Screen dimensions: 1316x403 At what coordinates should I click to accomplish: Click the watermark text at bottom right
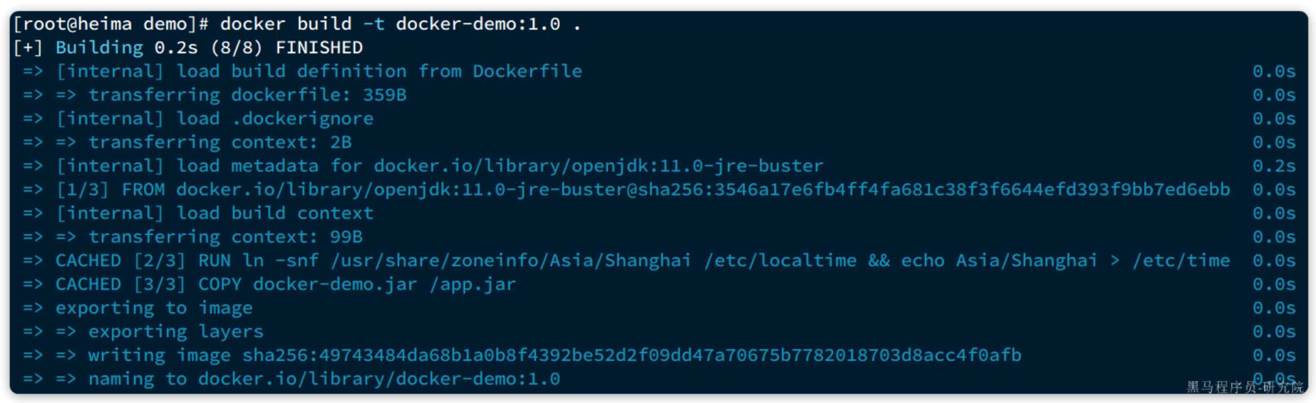[x=1245, y=387]
